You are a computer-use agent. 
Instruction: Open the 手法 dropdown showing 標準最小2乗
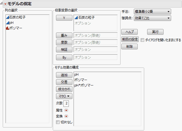pyautogui.click(x=152, y=12)
